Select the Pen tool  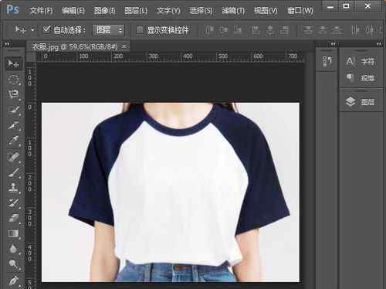point(13,280)
